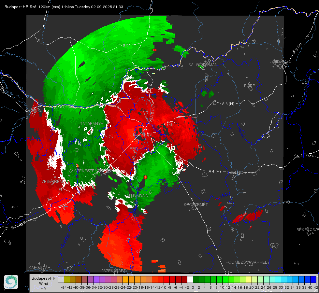Screen dimensions: 319x293
Task: Click the BUDAPEST city label
Action: pyautogui.click(x=143, y=134)
